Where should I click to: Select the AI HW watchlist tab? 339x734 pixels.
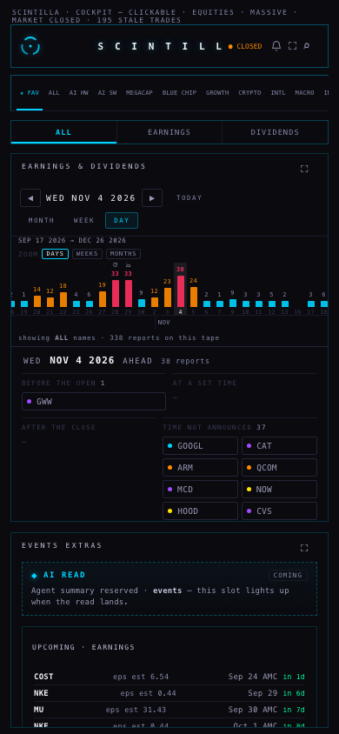point(78,93)
